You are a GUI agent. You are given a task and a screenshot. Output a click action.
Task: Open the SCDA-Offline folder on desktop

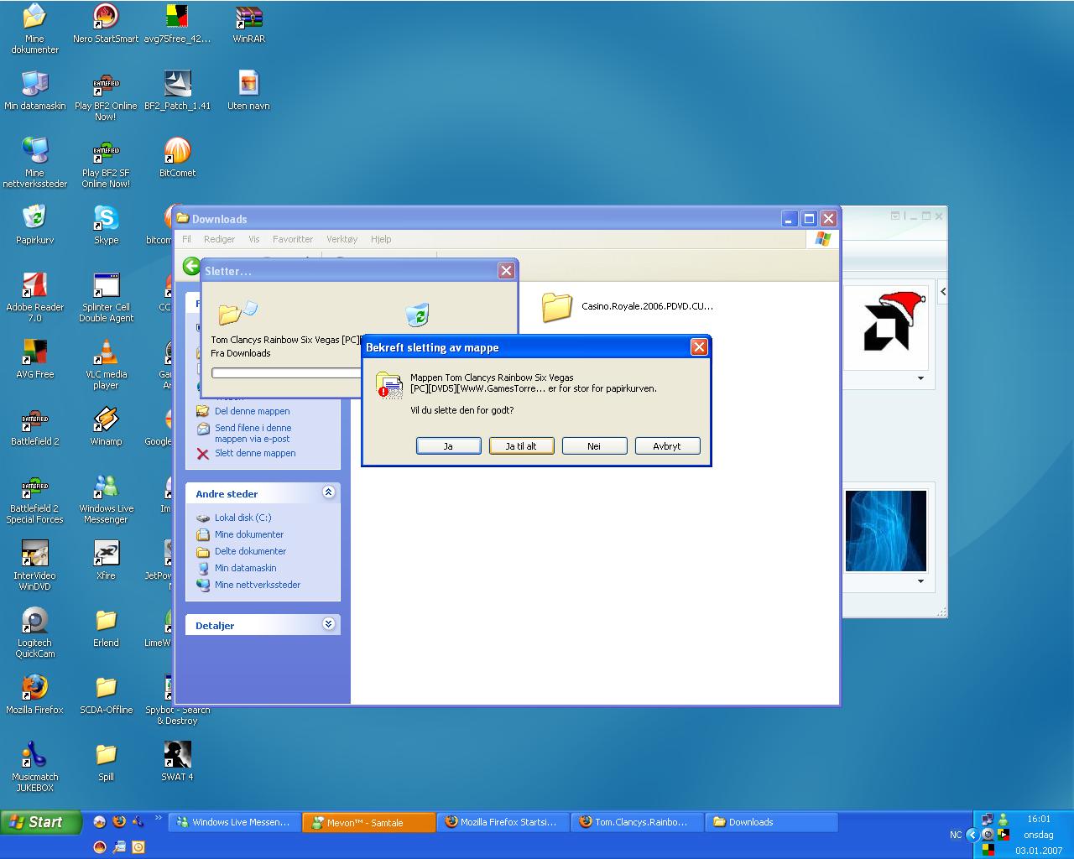[106, 695]
